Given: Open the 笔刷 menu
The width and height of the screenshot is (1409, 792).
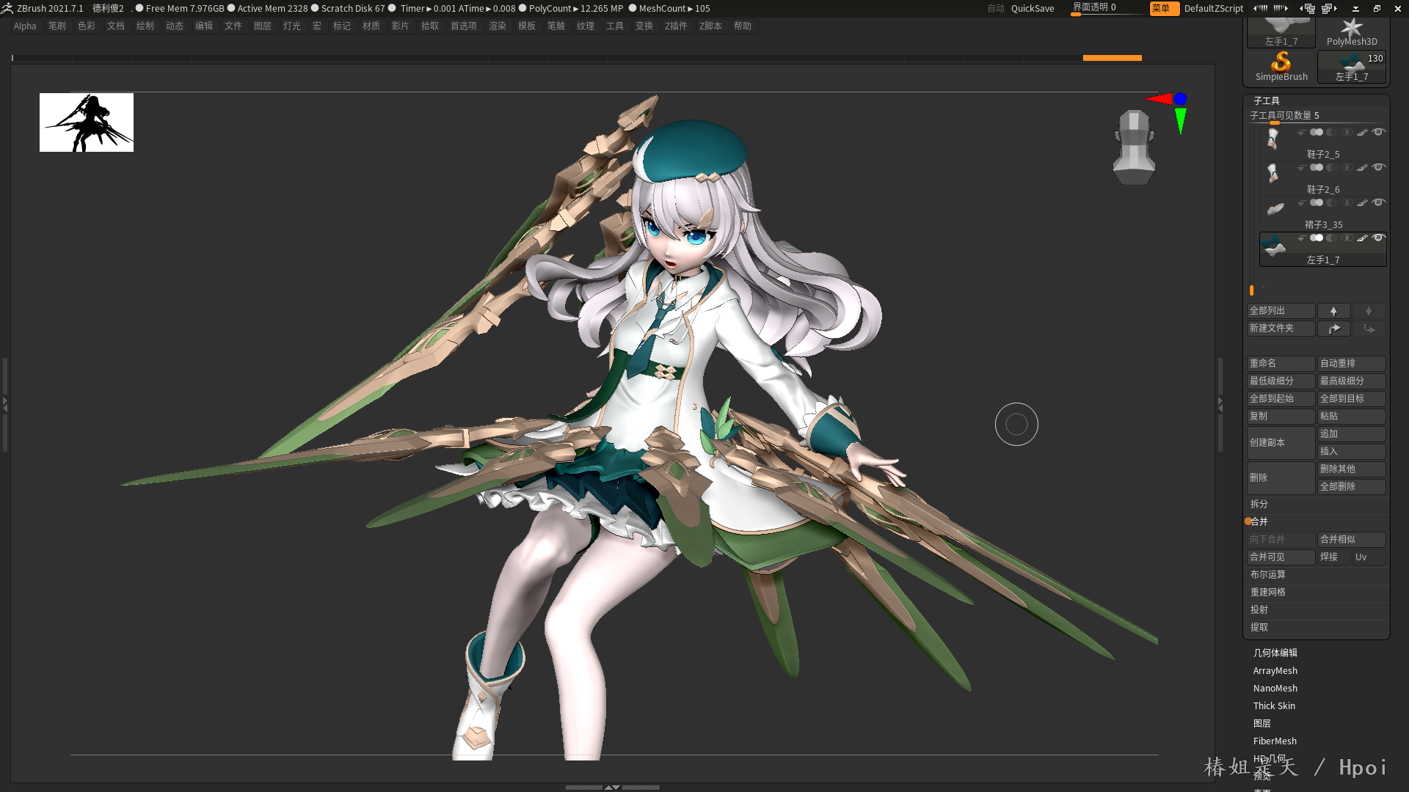Looking at the screenshot, I should [x=57, y=26].
